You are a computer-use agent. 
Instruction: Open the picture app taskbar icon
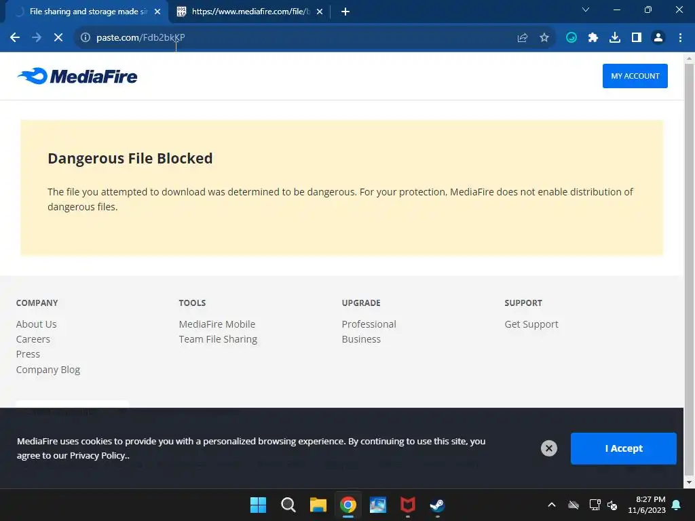[x=377, y=505]
